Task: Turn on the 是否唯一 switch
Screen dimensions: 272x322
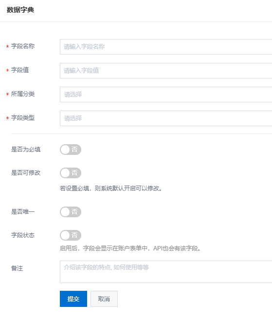Action: point(71,212)
